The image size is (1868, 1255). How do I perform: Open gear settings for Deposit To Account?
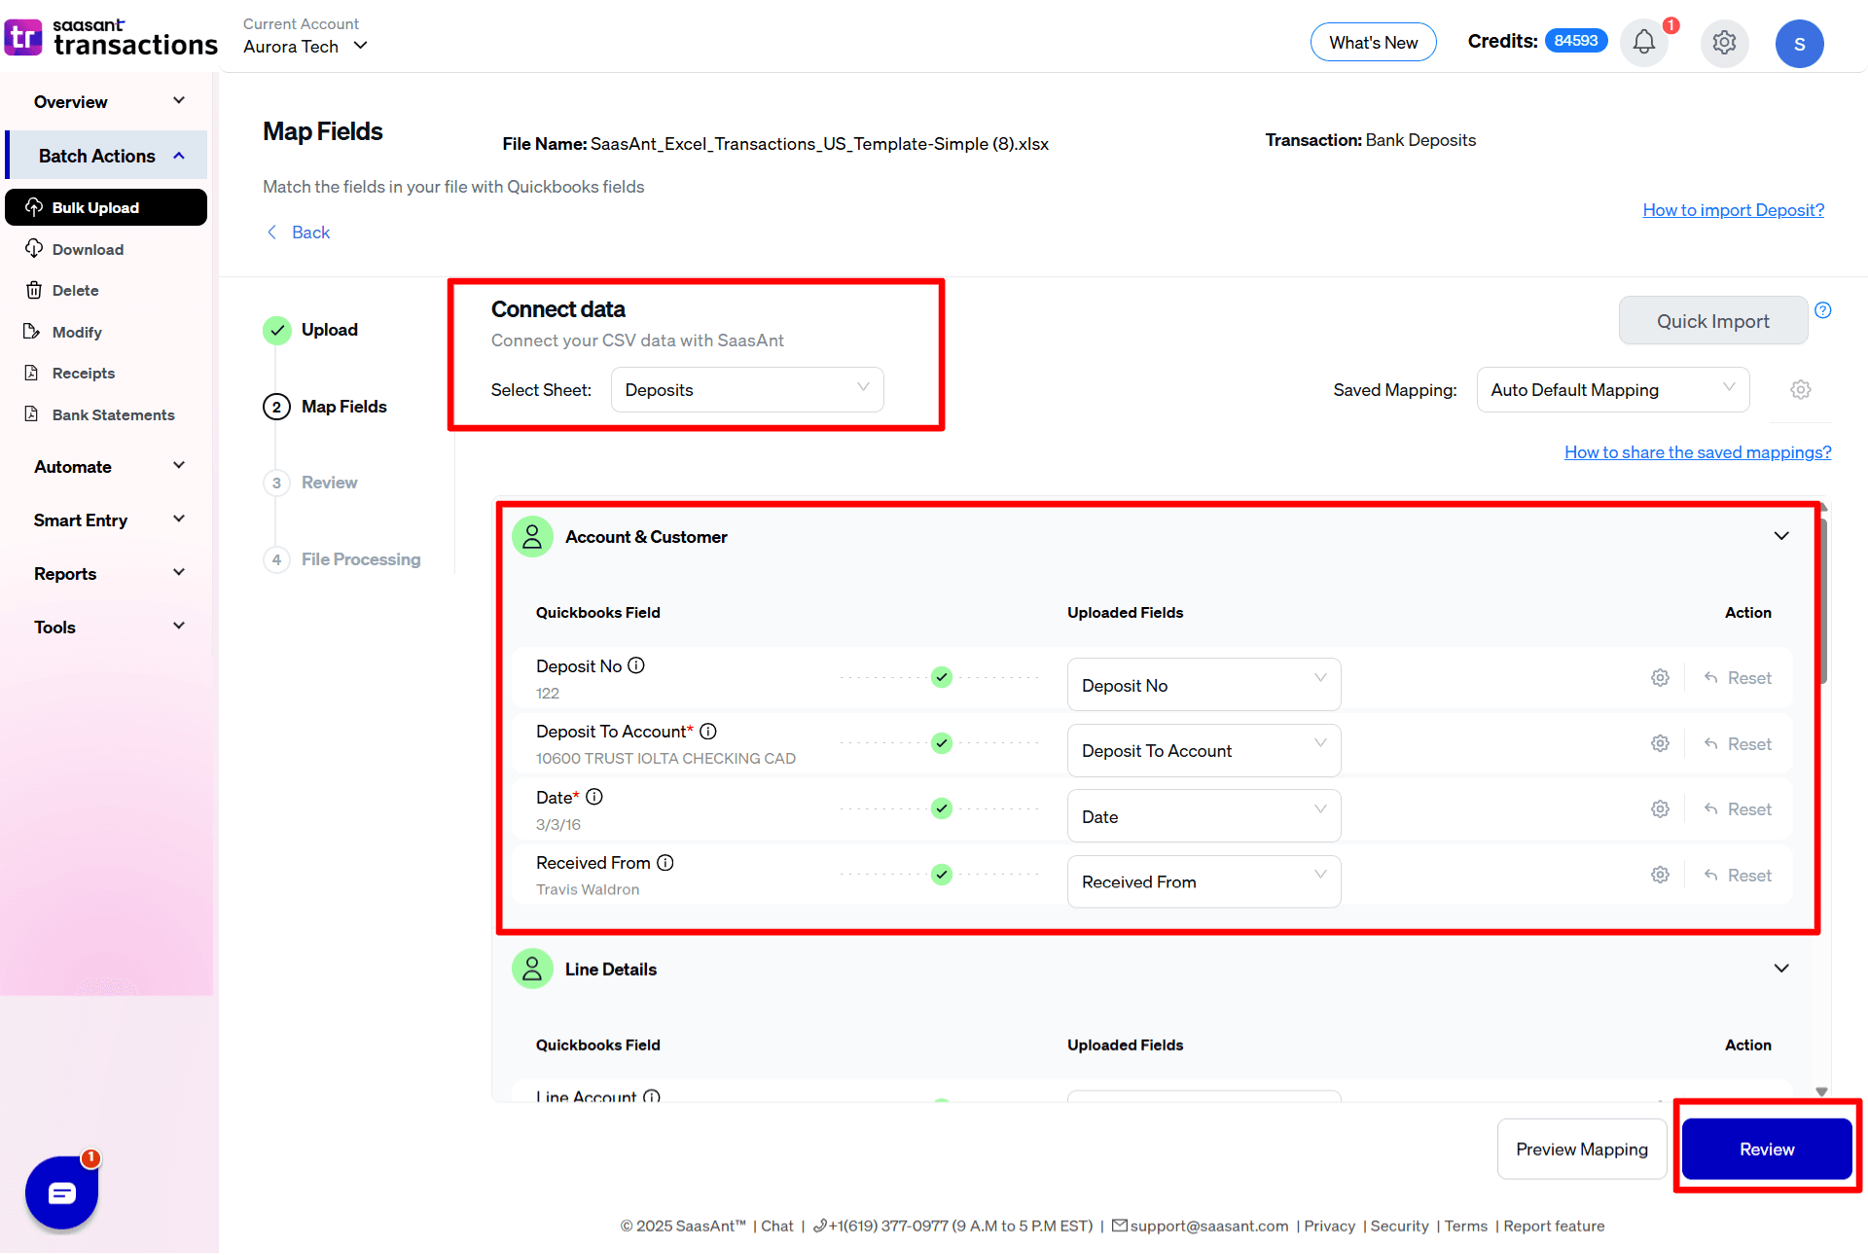point(1660,744)
